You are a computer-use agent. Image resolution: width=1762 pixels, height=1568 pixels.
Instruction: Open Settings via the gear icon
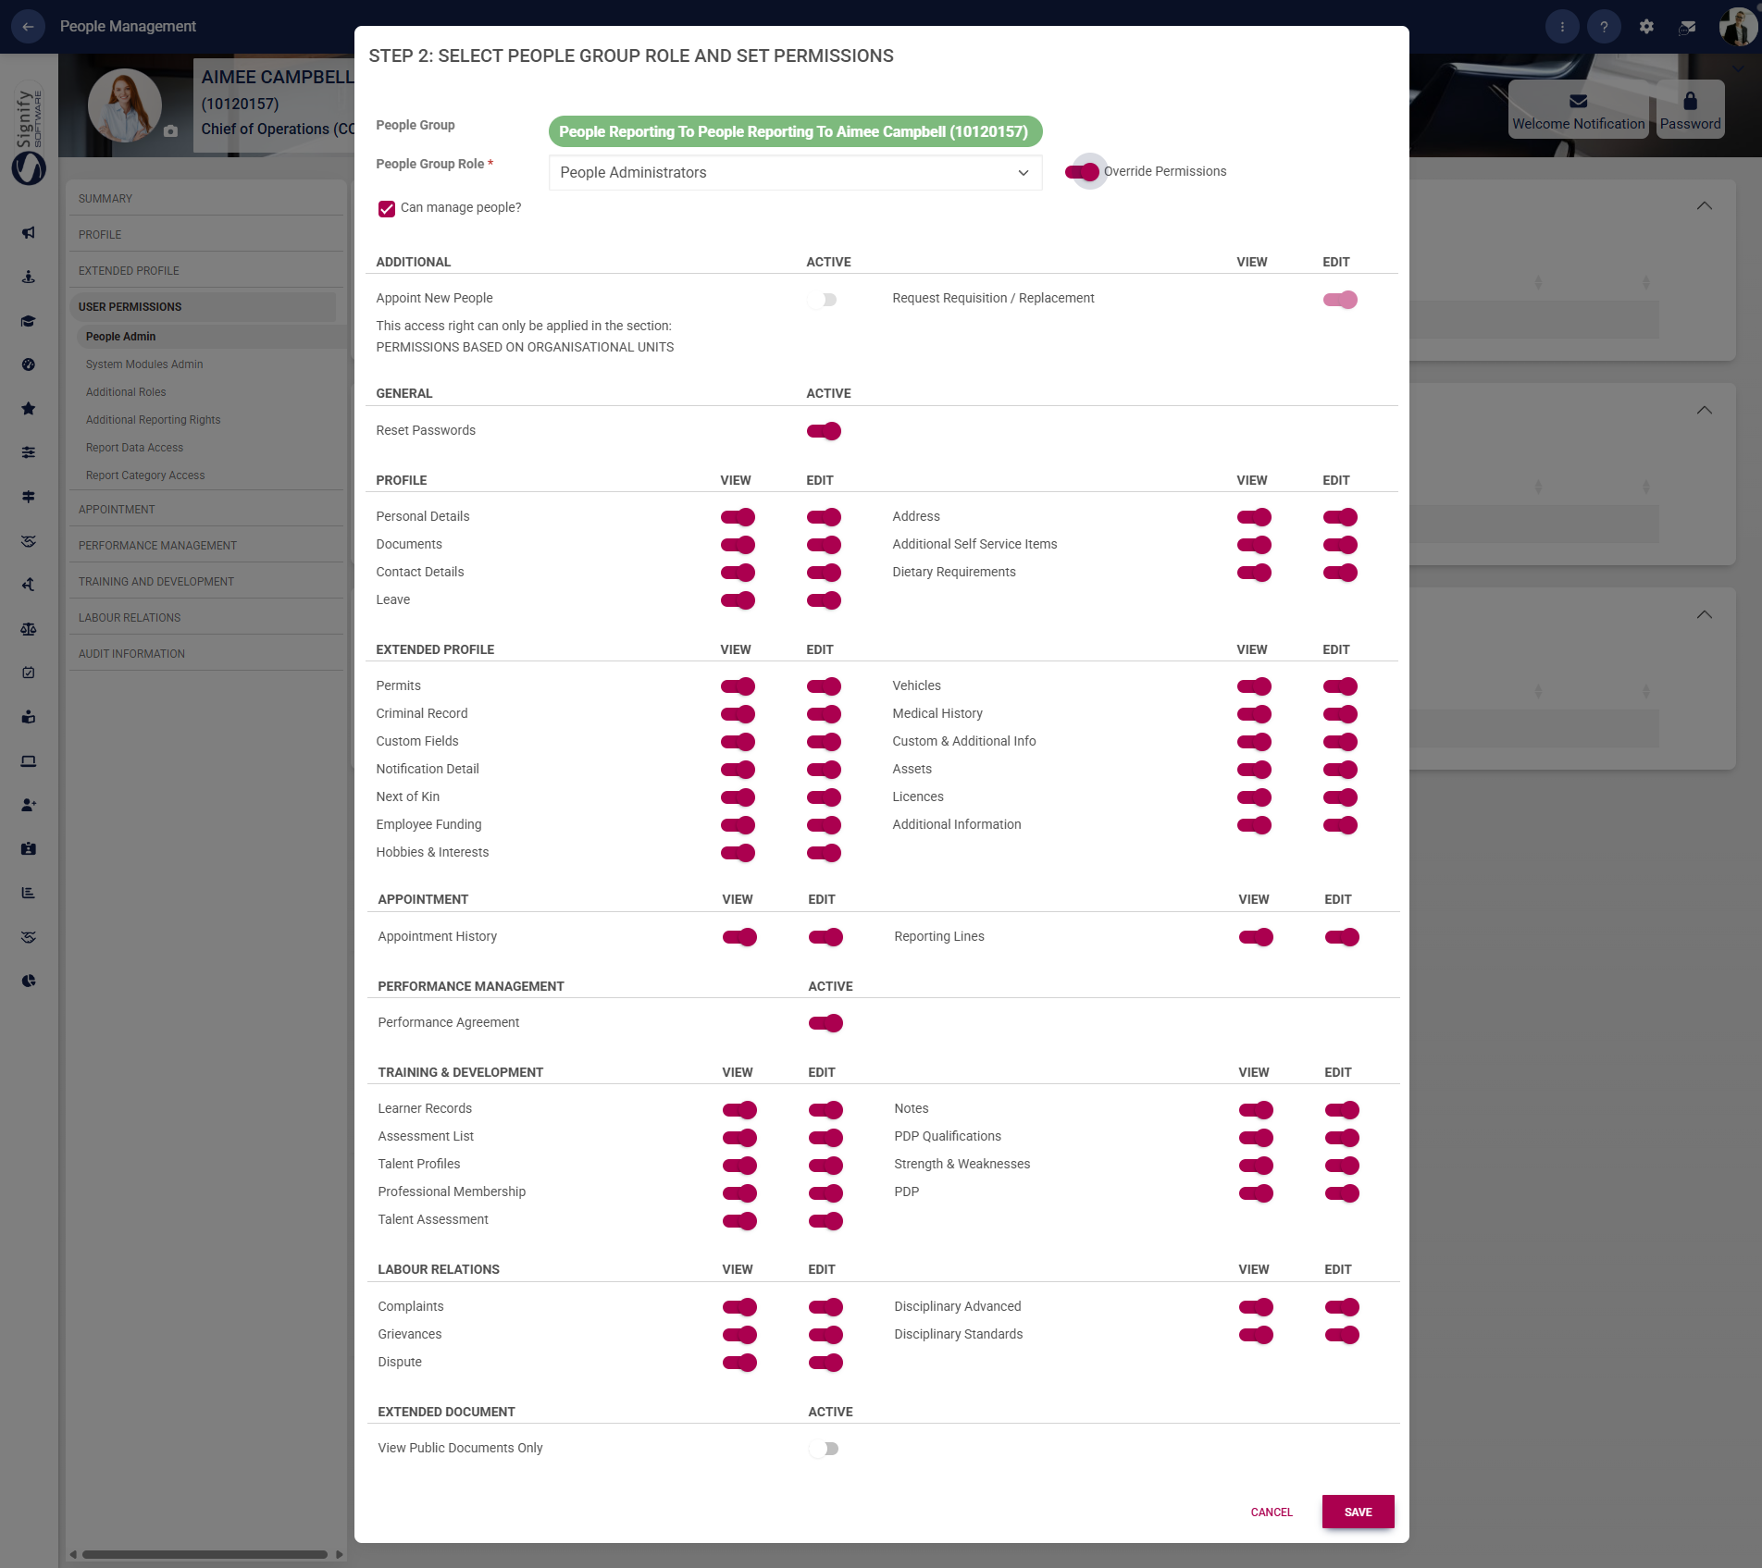coord(1647,26)
